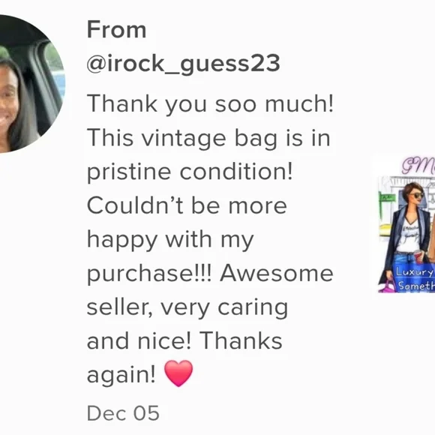Image resolution: width=435 pixels, height=435 pixels.
Task: Click the 'and nice! Thanks' line
Action: (184, 341)
